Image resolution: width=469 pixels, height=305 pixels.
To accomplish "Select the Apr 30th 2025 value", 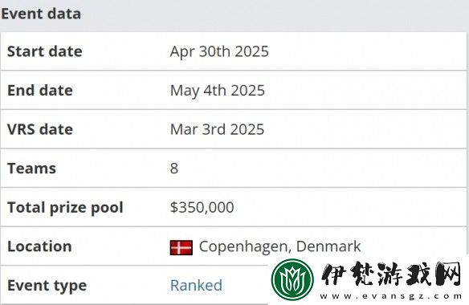I will tap(219, 51).
